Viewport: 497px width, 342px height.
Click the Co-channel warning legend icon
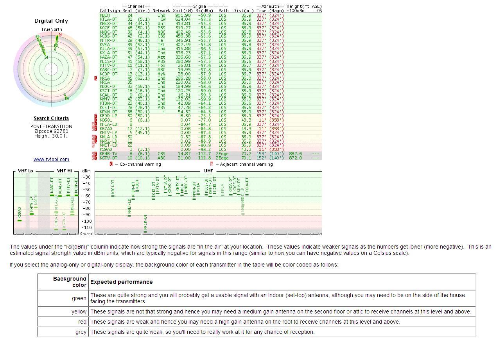(111, 164)
